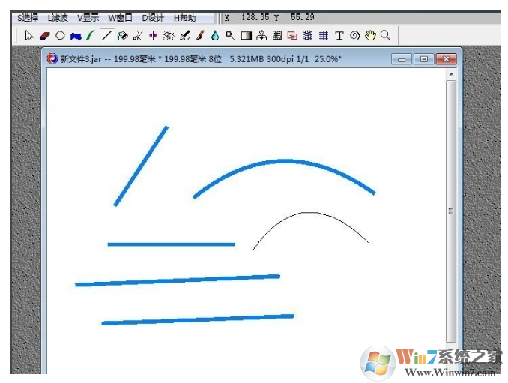
Task: Select the spiral tool icon
Action: pyautogui.click(x=354, y=35)
